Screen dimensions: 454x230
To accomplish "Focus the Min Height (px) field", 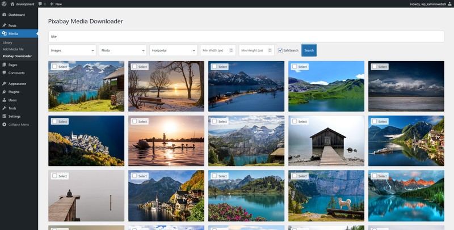I will [257, 50].
